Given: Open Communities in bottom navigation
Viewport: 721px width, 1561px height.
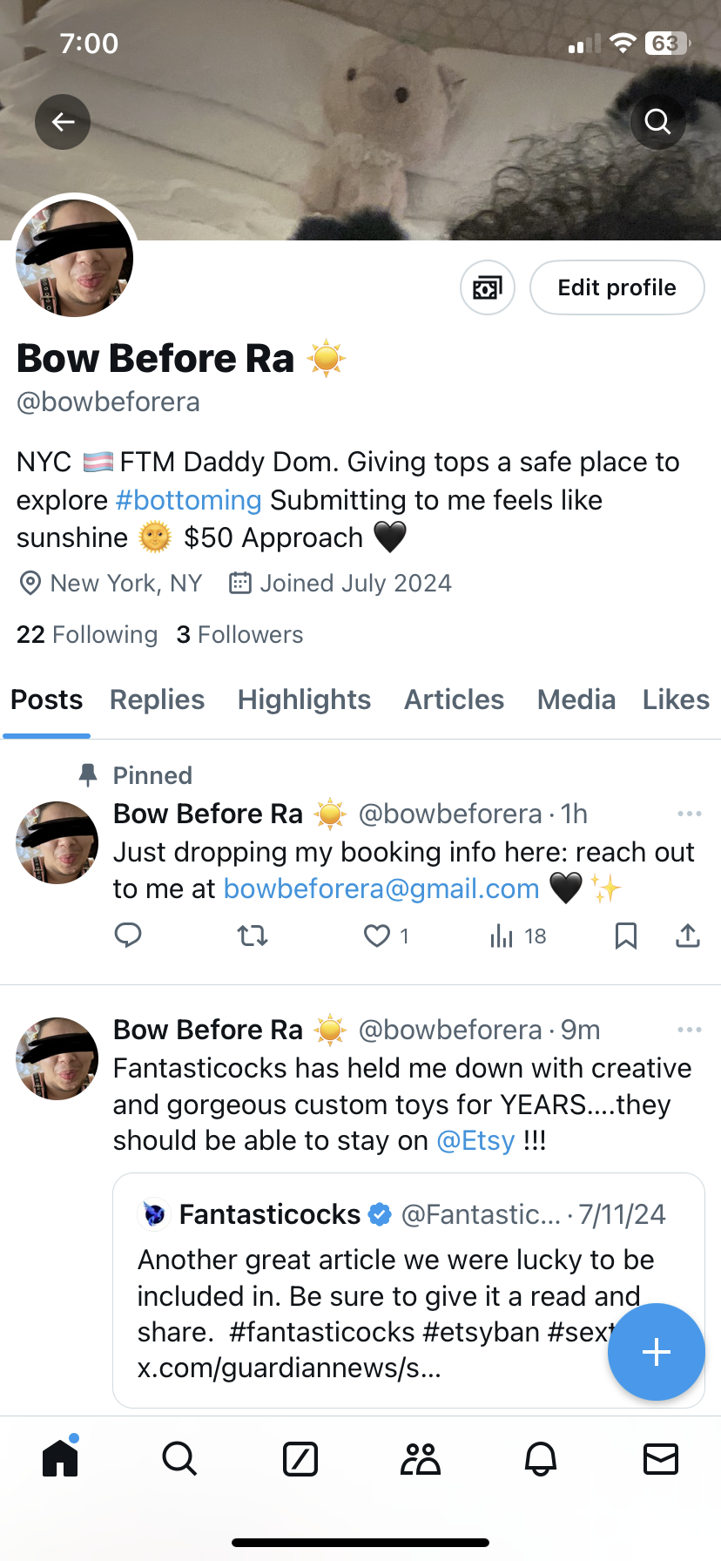Looking at the screenshot, I should coord(421,1458).
